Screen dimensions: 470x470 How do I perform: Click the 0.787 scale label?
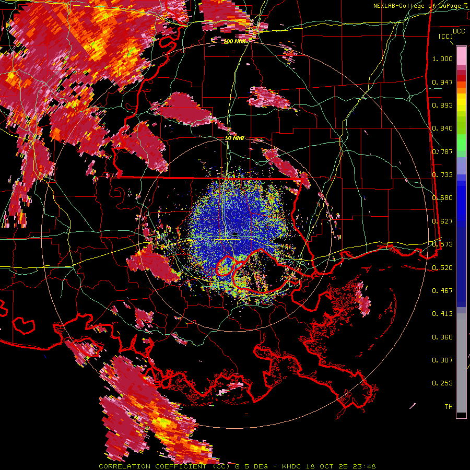tap(442, 151)
